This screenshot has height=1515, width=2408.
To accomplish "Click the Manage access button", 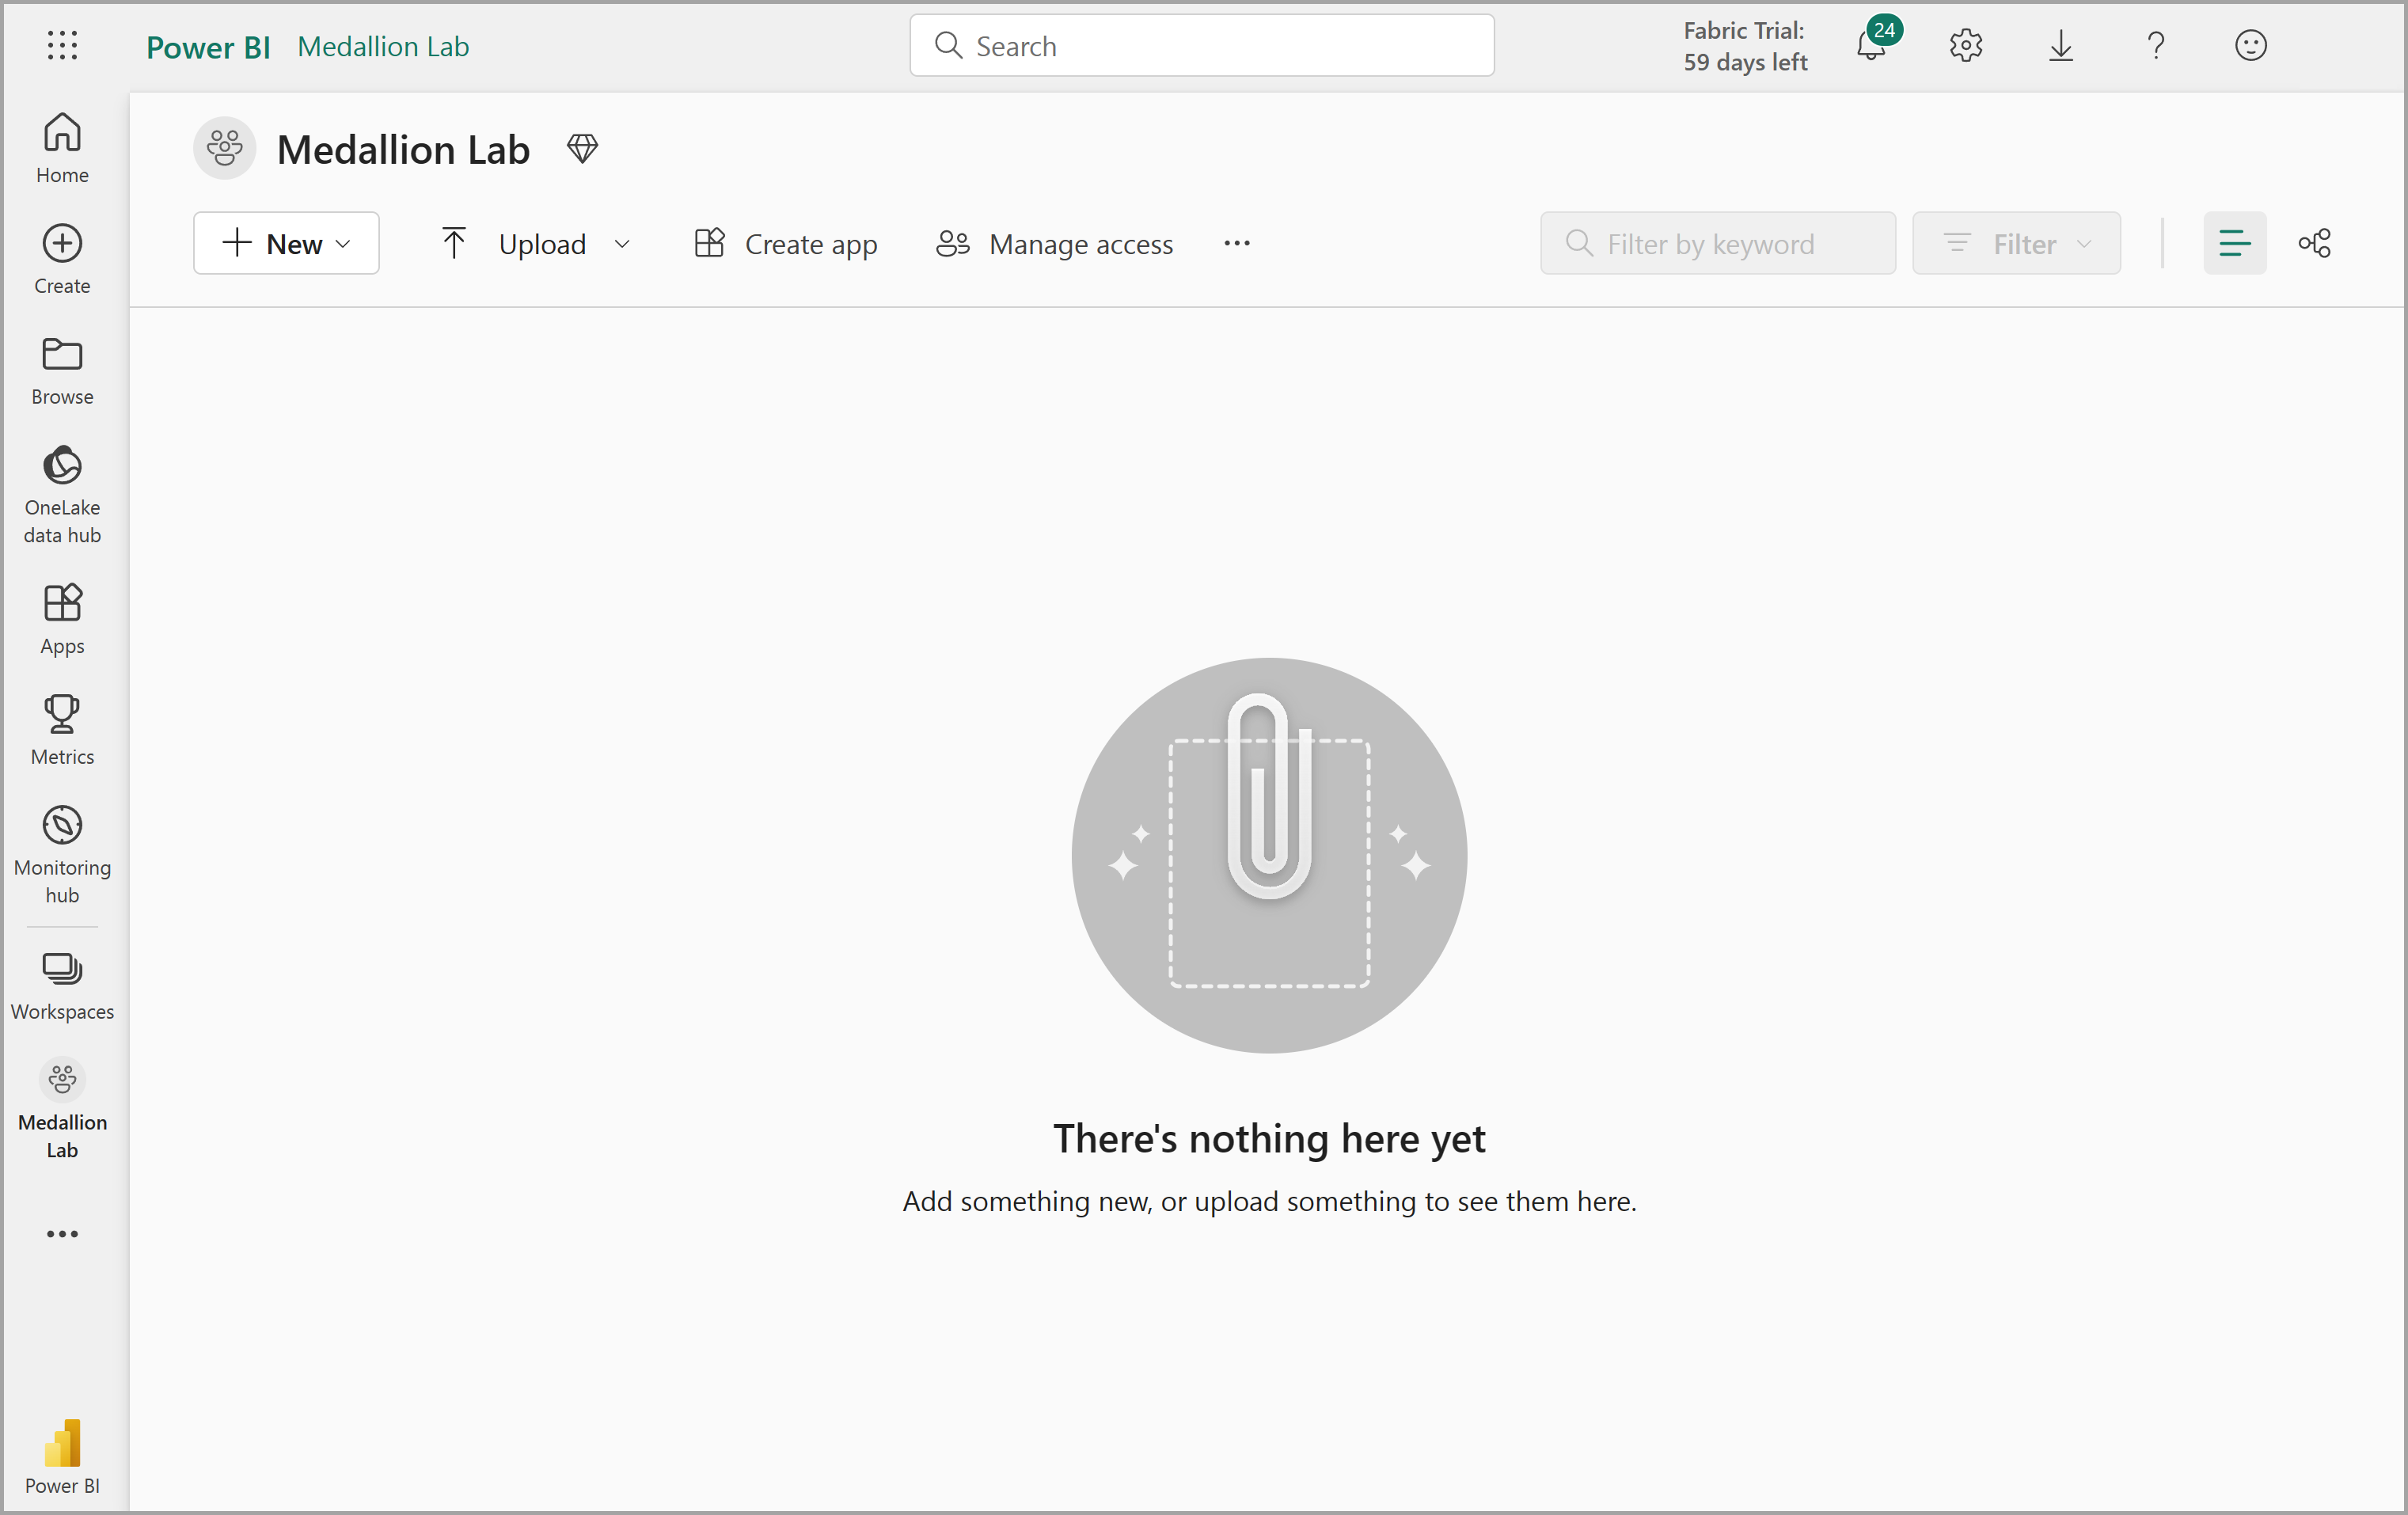I will [x=1056, y=243].
